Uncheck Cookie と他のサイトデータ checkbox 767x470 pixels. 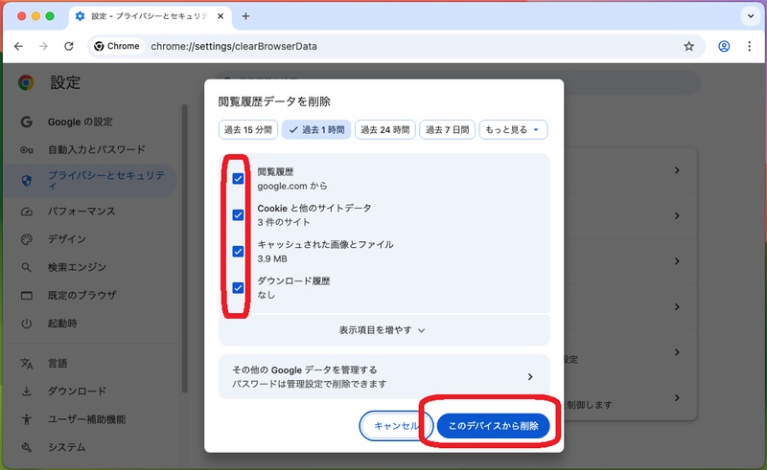tap(238, 215)
